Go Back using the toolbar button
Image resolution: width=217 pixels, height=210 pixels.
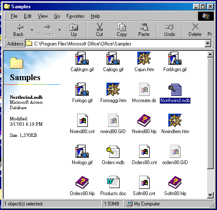click(x=19, y=30)
